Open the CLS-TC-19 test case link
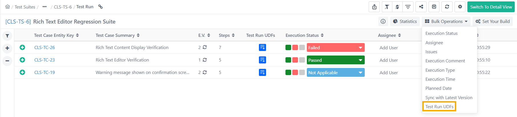 pos(44,73)
